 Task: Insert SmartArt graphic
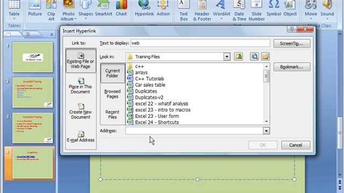pyautogui.click(x=103, y=9)
